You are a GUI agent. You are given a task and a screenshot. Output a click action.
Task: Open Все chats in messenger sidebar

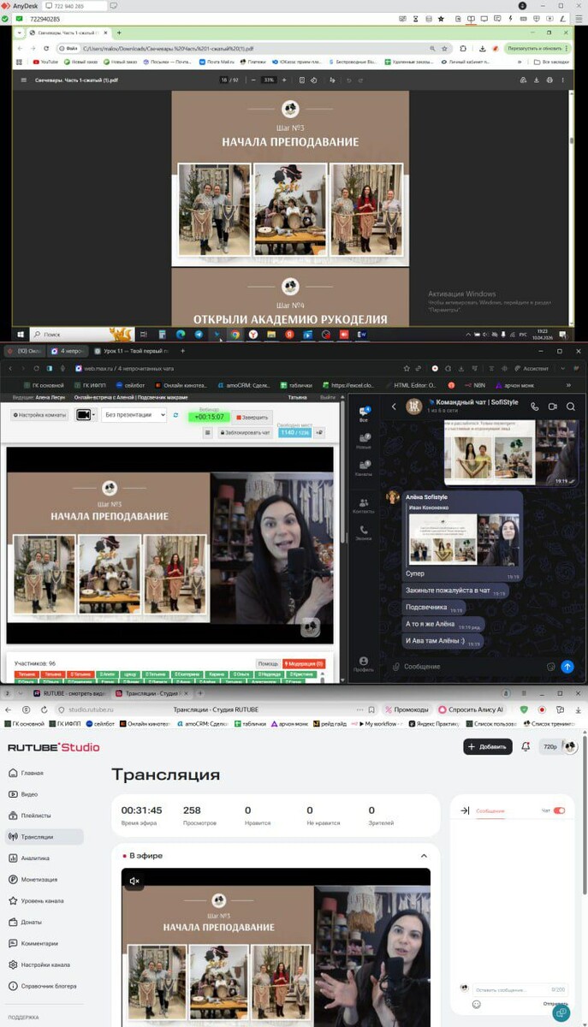(x=364, y=414)
